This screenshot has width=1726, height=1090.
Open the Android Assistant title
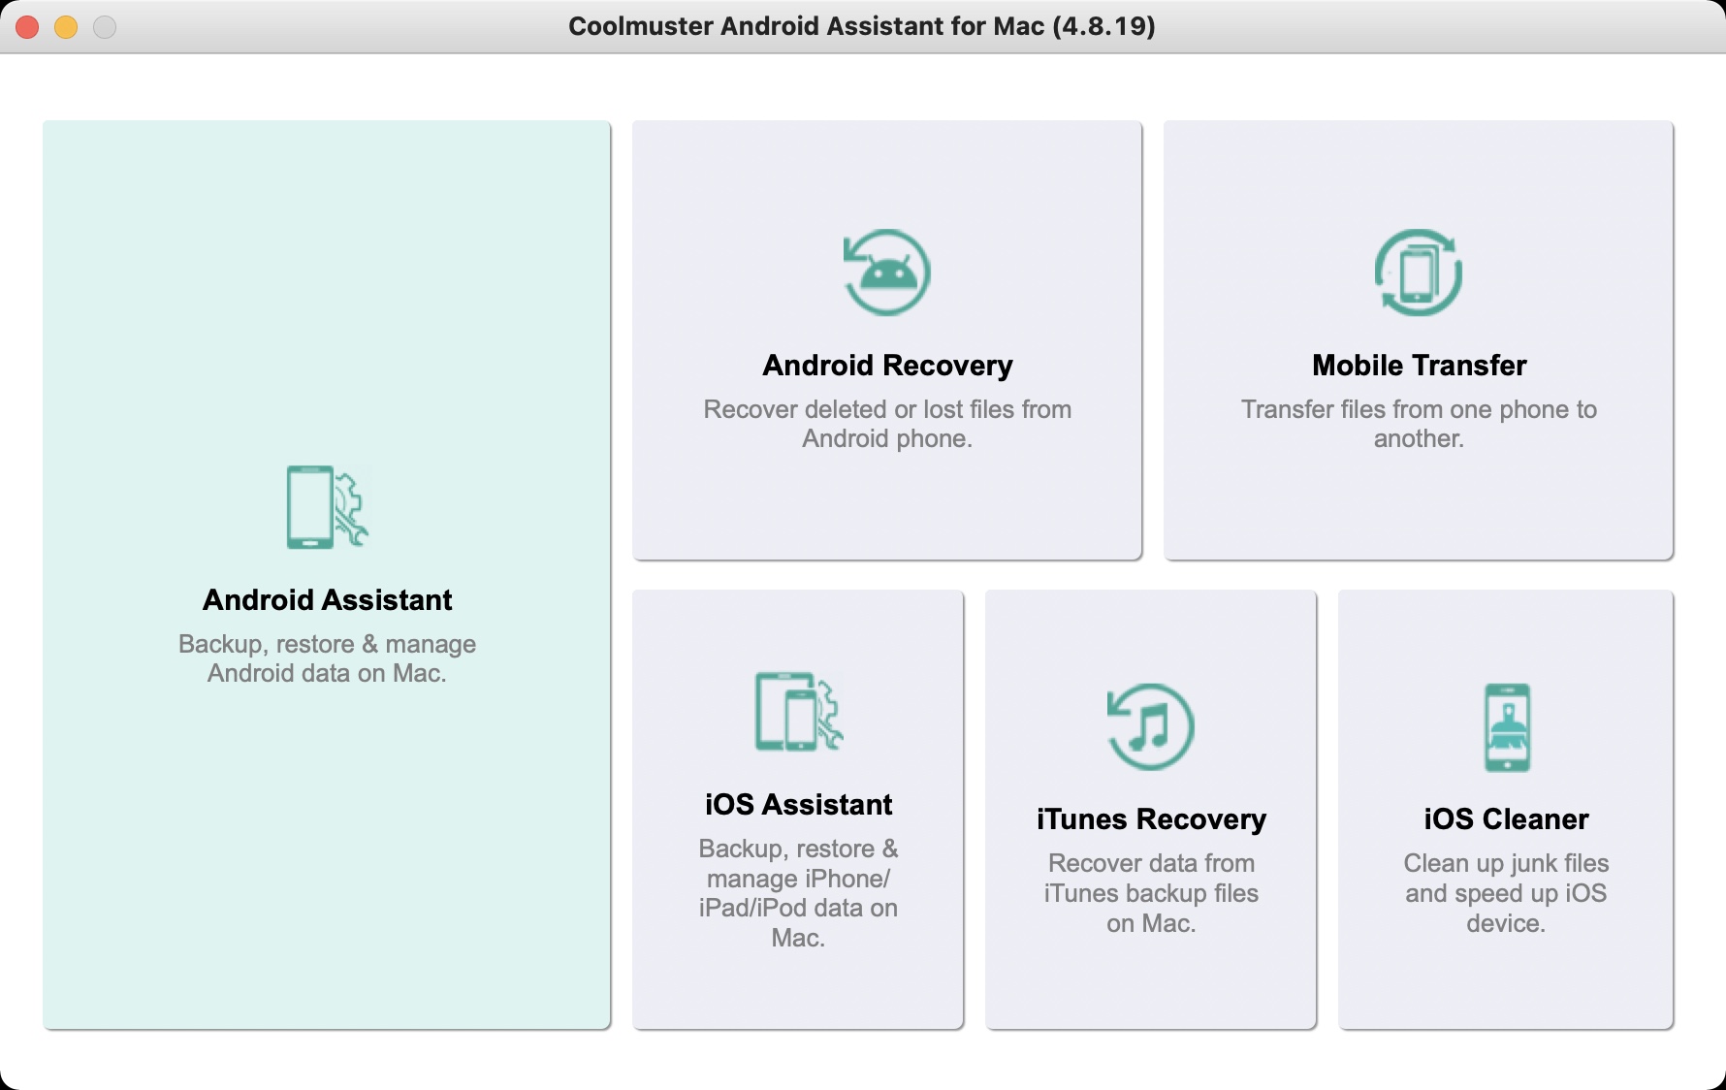click(327, 600)
